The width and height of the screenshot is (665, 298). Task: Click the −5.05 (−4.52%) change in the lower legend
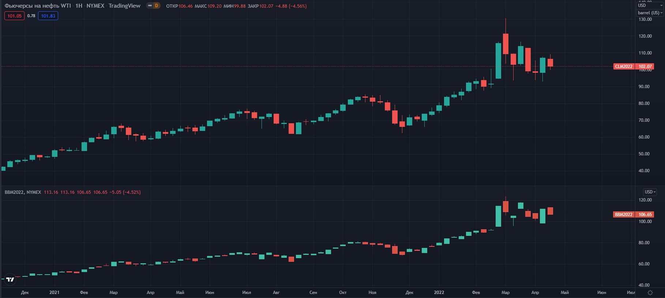click(125, 192)
